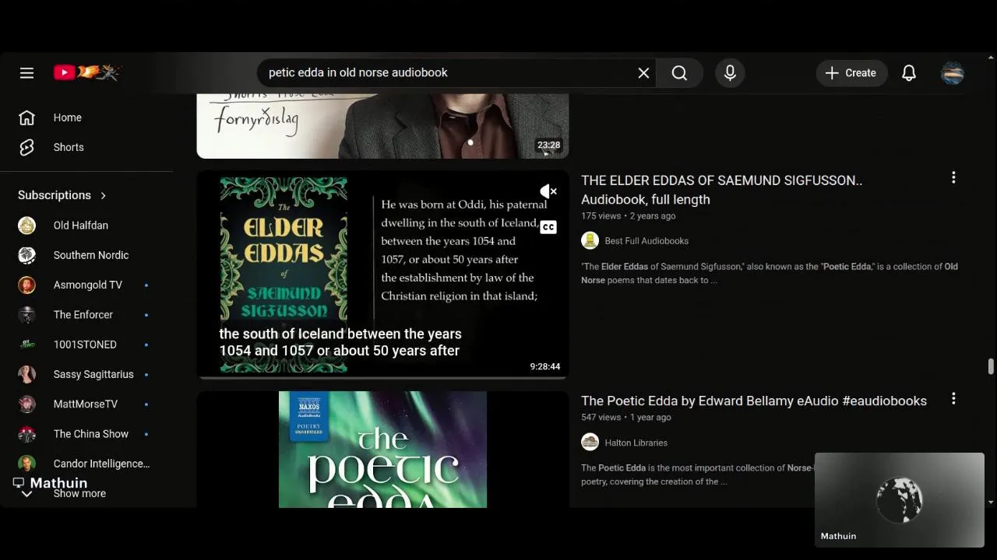
Task: Click Halton Libraries channel icon
Action: pyautogui.click(x=590, y=443)
